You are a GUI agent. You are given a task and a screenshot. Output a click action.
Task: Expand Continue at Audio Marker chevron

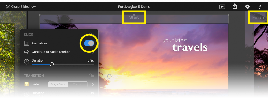pos(93,52)
